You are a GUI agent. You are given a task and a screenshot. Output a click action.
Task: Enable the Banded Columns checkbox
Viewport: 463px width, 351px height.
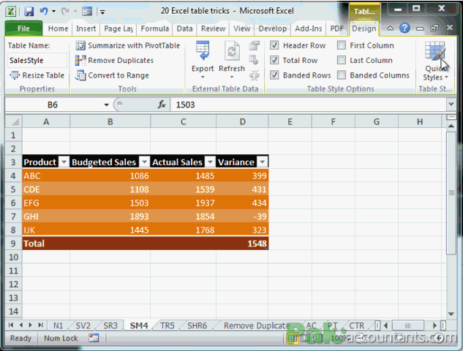pyautogui.click(x=342, y=75)
